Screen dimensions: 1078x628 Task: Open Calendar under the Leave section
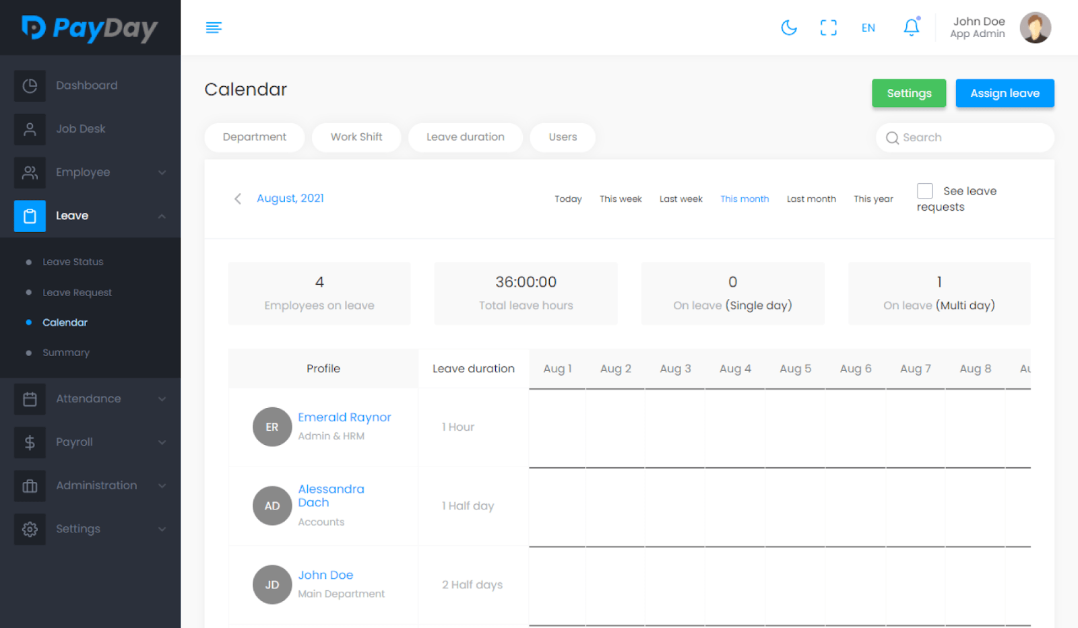click(x=65, y=322)
